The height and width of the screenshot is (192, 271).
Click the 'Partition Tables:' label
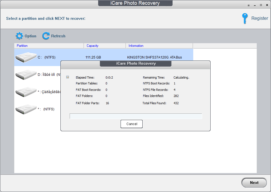tap(87, 83)
